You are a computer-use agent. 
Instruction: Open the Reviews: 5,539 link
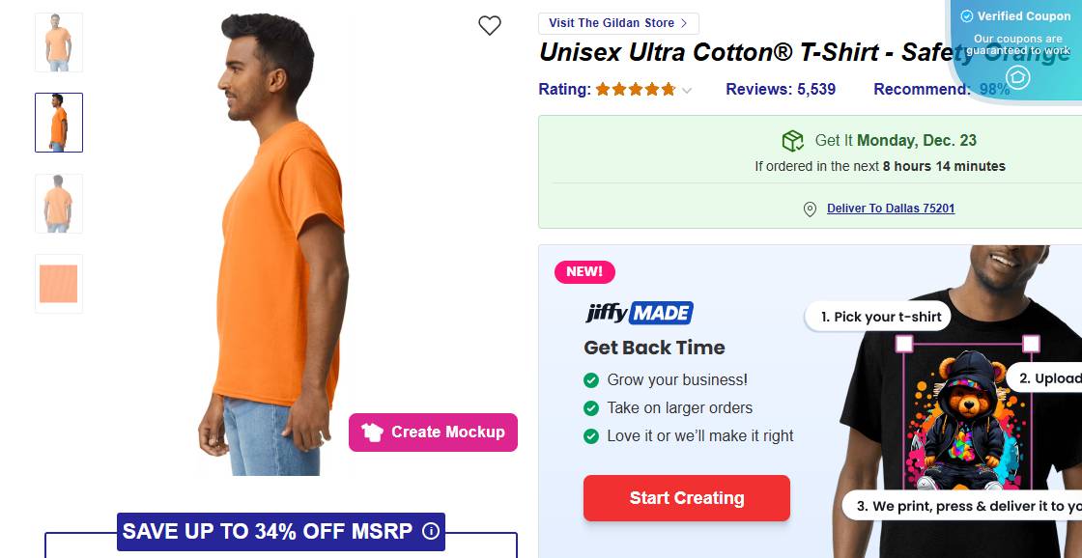(x=781, y=89)
